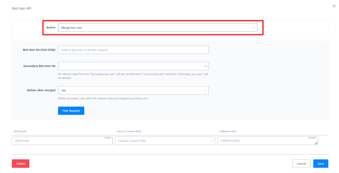Click the arrow in the custom field selector

212,141
